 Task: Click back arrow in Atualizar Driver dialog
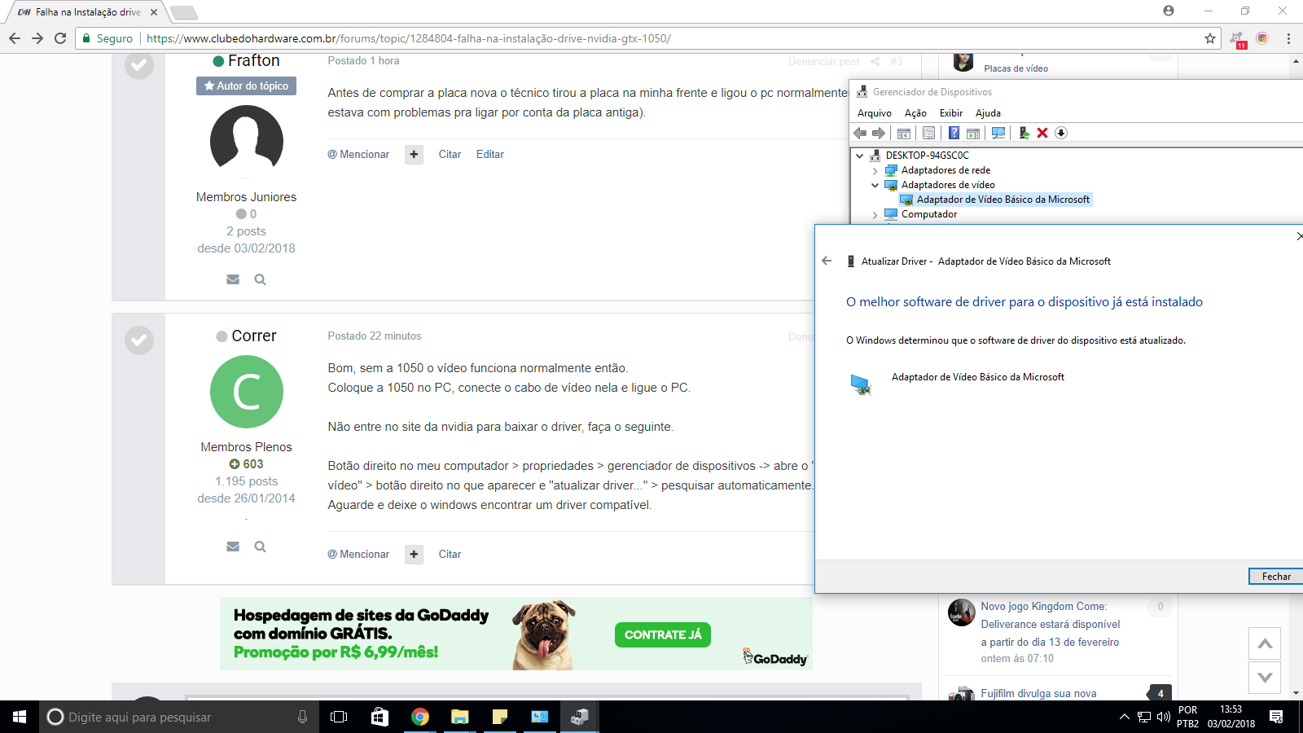827,261
